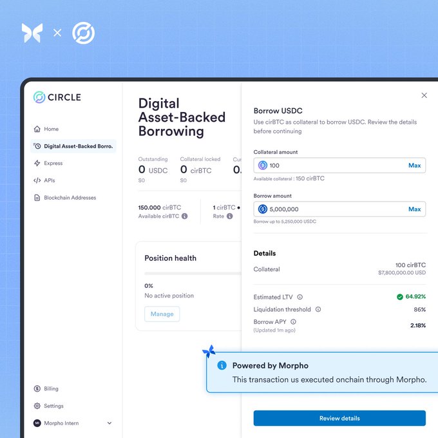Show Estimated LTV info tooltip icon

[300, 297]
